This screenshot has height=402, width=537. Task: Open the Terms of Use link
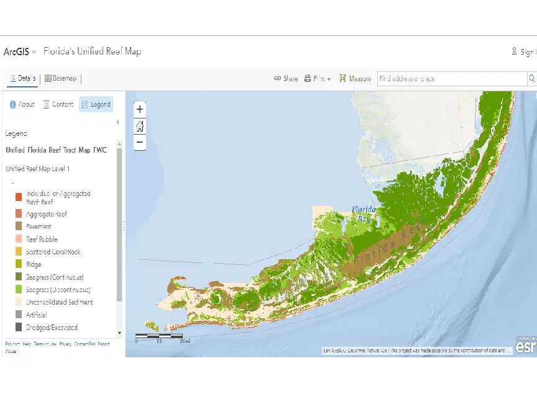tap(45, 344)
